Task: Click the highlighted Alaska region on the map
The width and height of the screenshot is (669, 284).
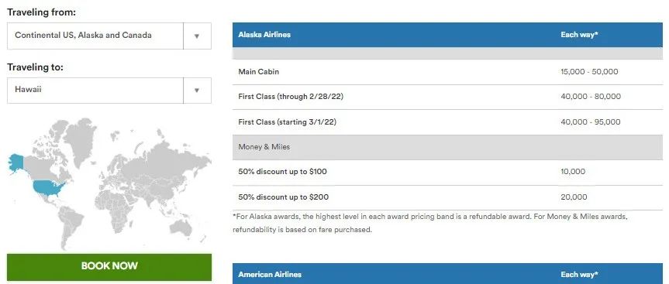Action: click(x=16, y=163)
